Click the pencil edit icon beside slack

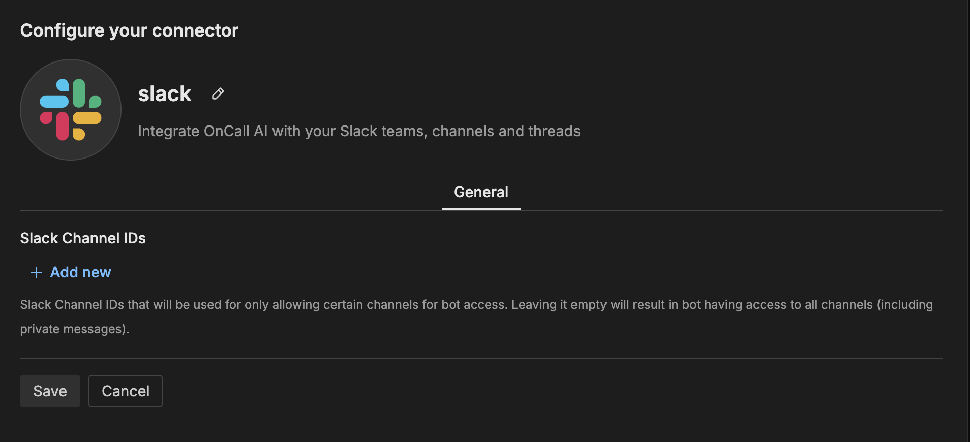[218, 94]
